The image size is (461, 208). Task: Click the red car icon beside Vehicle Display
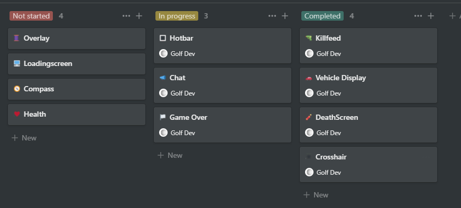pos(308,78)
